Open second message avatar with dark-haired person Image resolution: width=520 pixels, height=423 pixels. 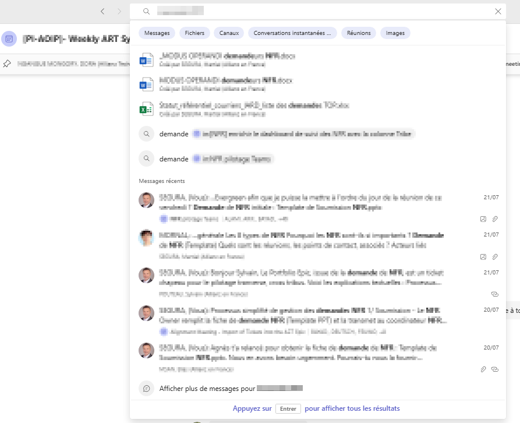[146, 238]
